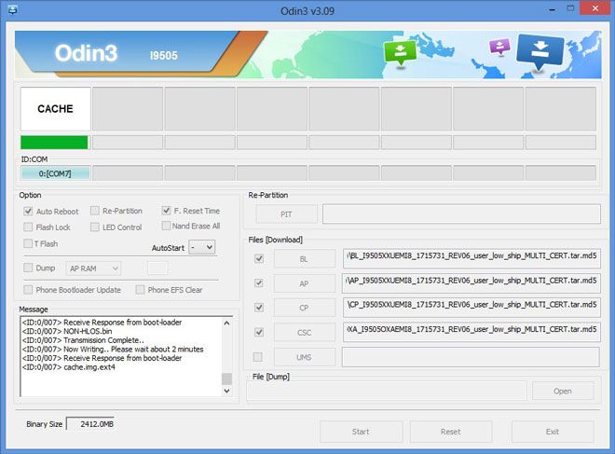Click the AP file path field
Screen dimensions: 615x454
click(x=471, y=283)
